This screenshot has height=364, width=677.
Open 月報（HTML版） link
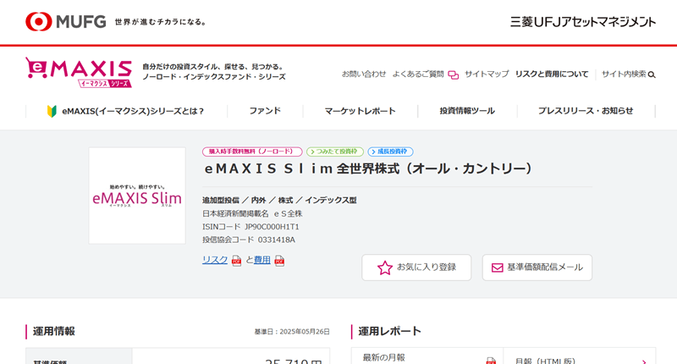click(x=545, y=361)
